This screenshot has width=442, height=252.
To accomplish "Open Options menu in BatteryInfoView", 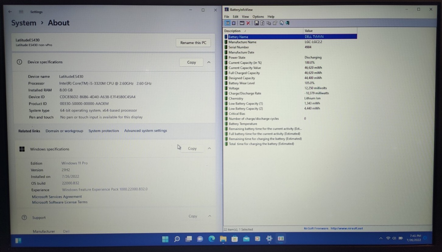I will pyautogui.click(x=258, y=17).
